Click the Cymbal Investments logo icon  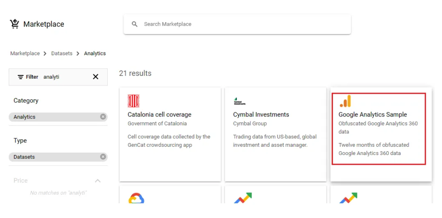[240, 101]
